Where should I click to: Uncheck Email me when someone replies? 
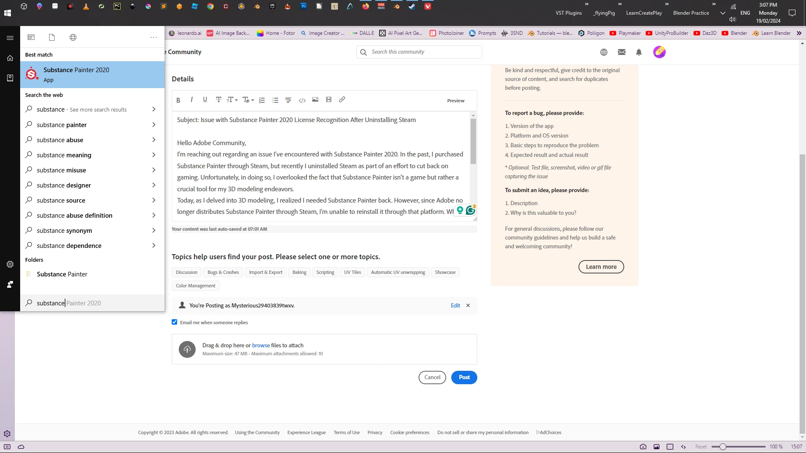(x=175, y=322)
